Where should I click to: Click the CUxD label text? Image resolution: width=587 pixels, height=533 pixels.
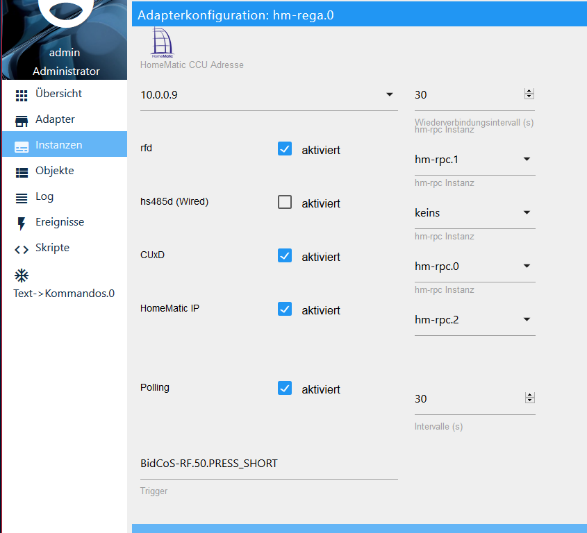152,255
